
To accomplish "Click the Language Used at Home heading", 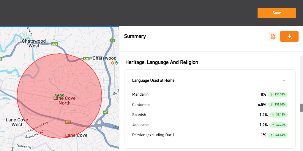I will (x=153, y=81).
